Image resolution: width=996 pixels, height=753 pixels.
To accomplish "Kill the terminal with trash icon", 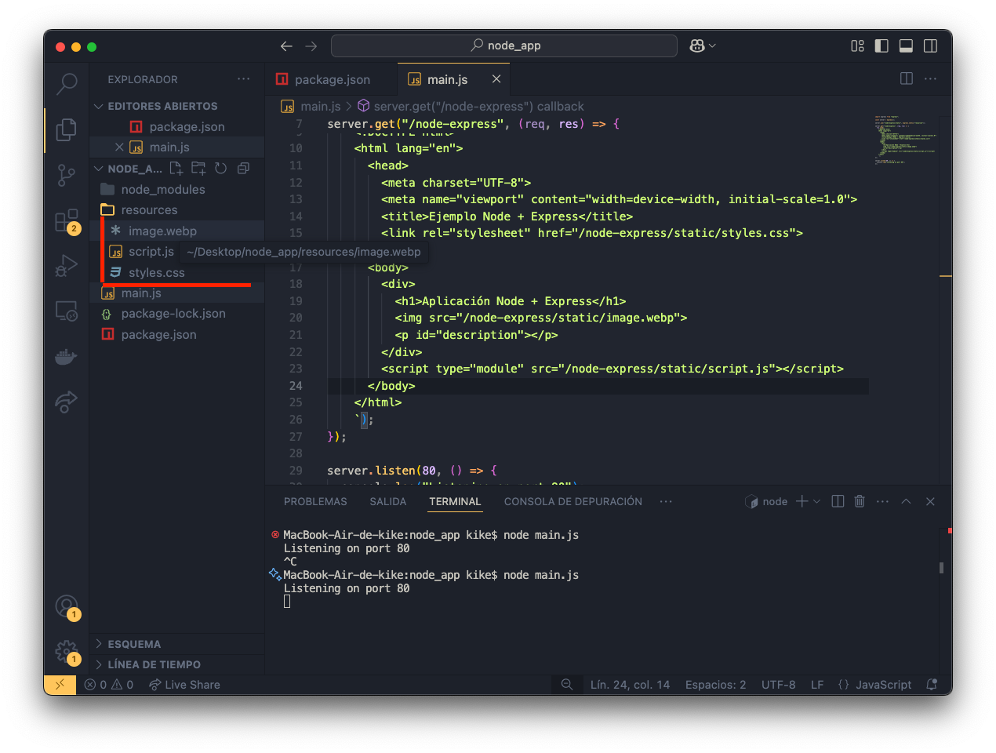I will [860, 501].
